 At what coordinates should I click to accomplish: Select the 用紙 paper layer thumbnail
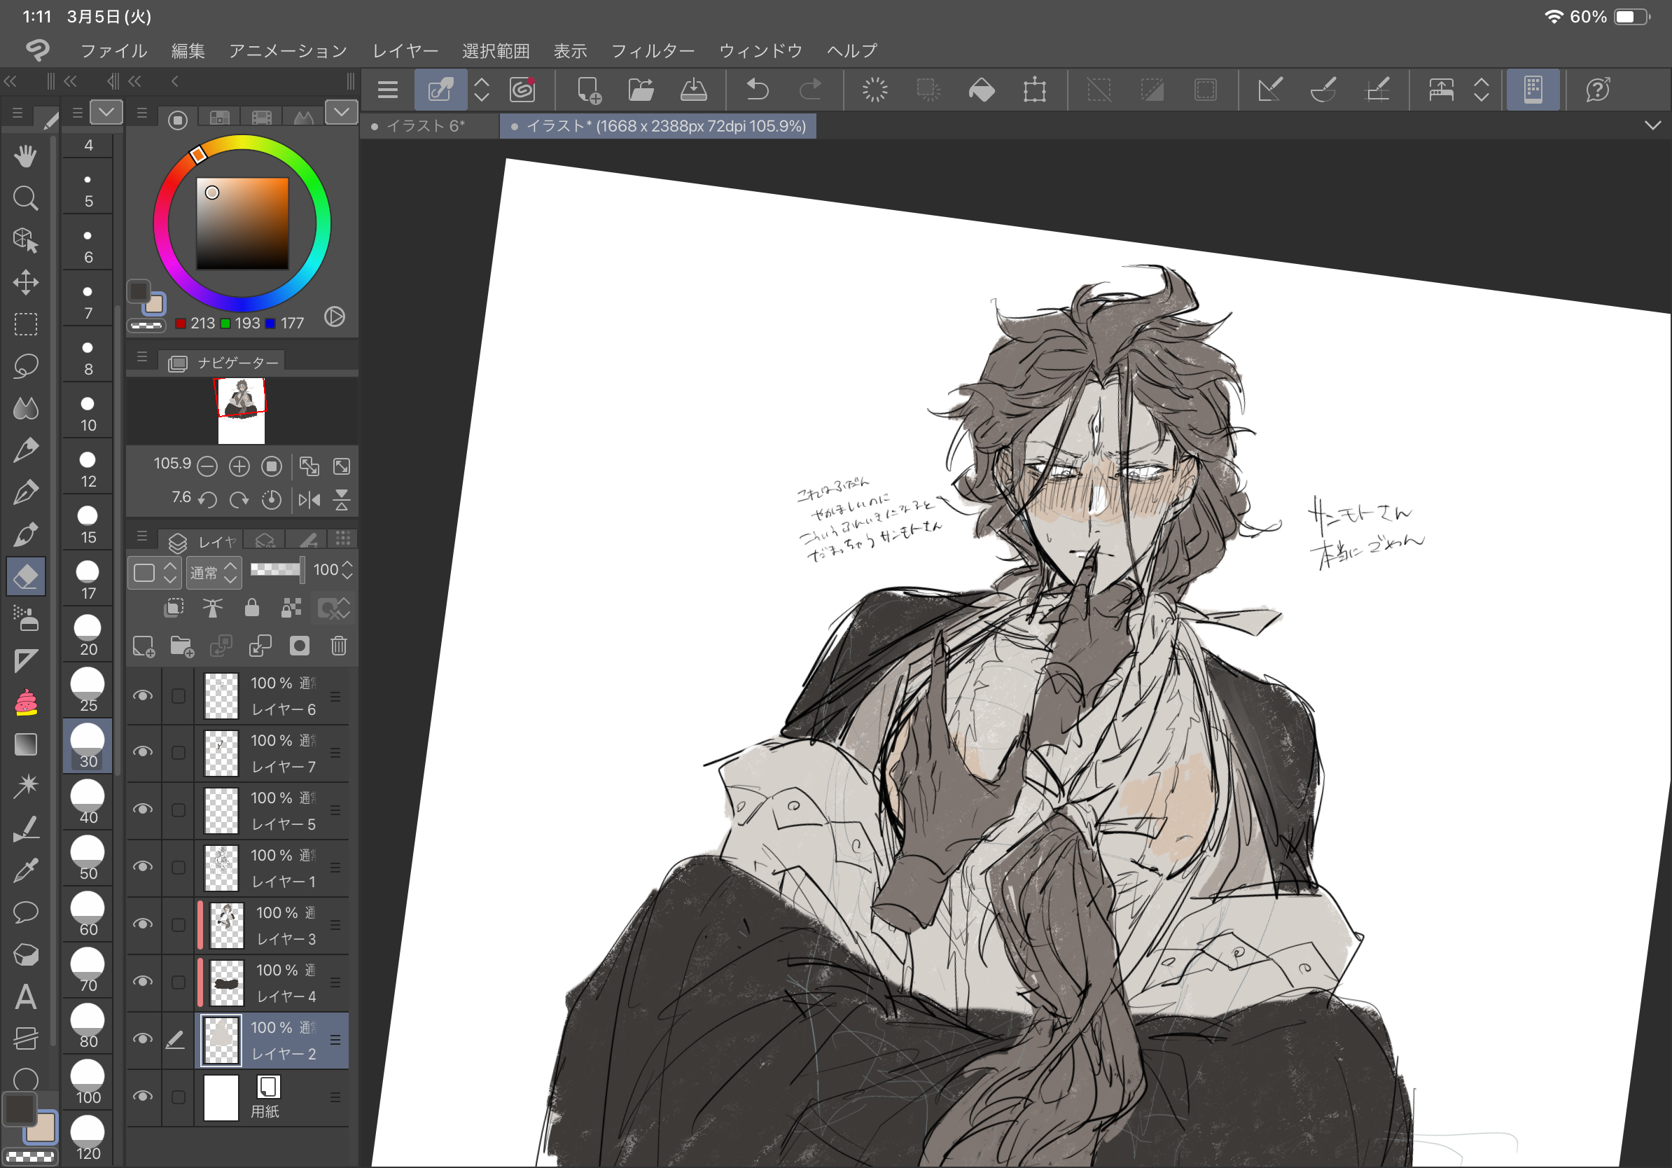221,1097
